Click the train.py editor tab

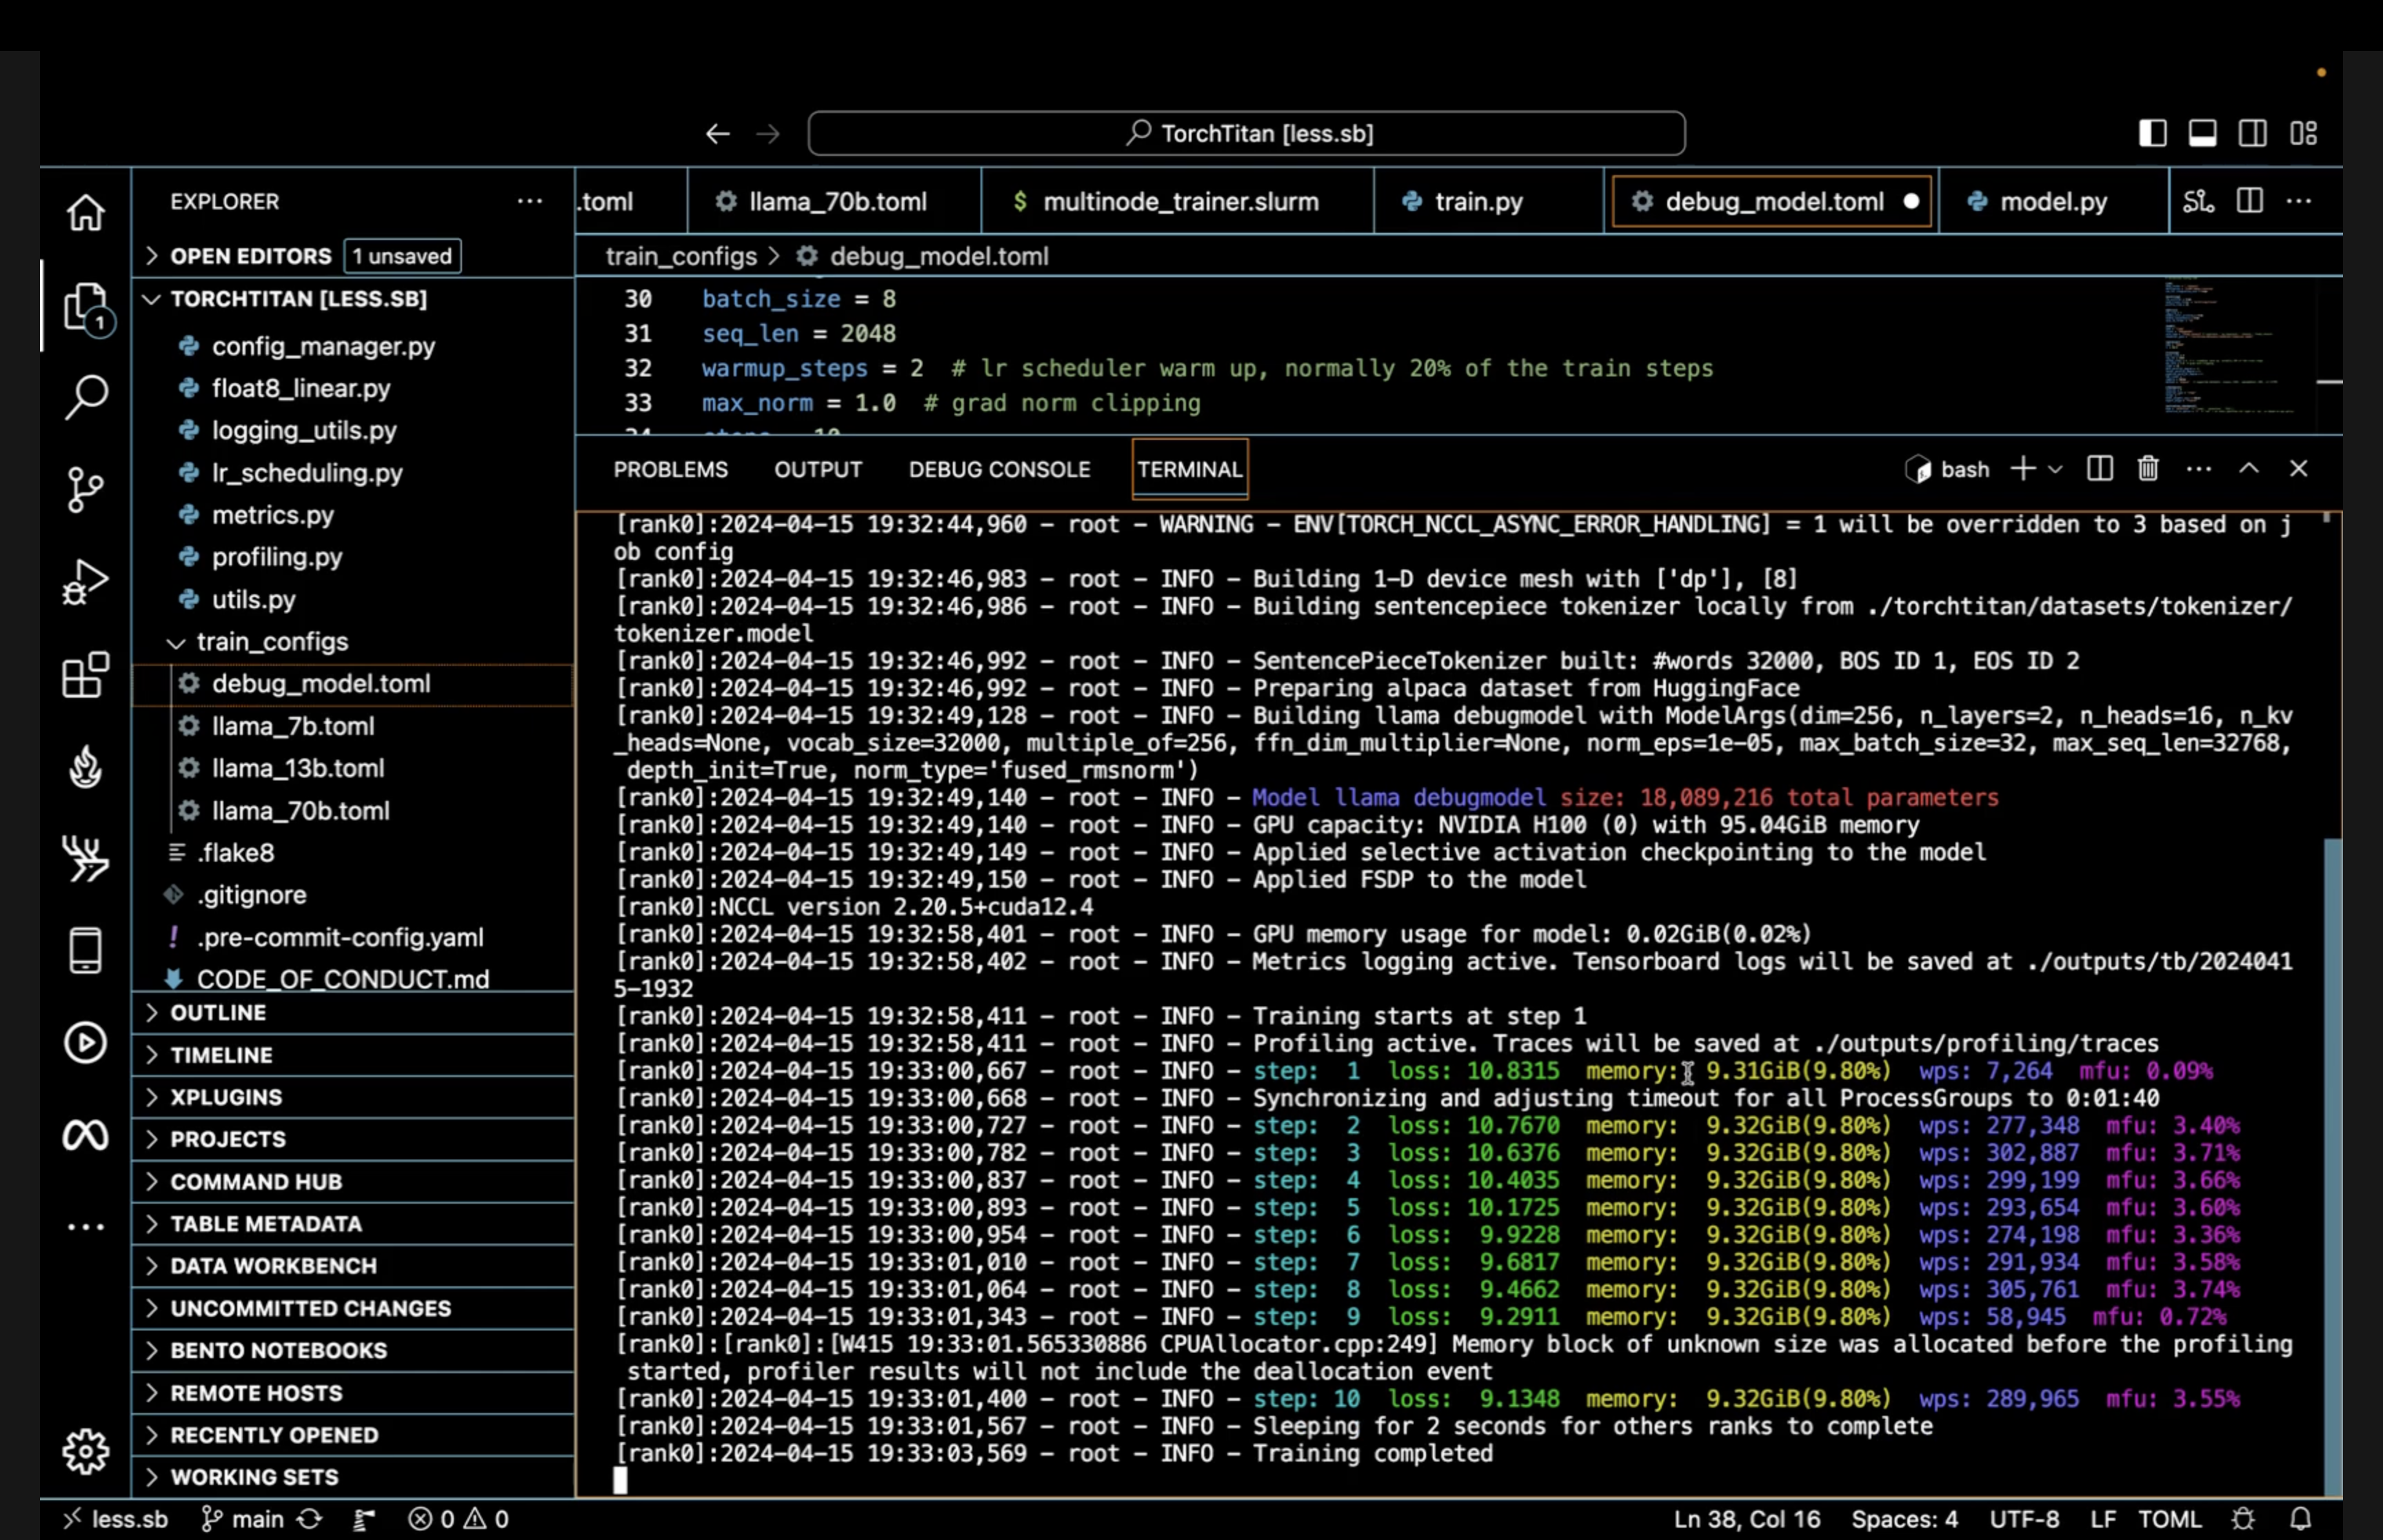(1478, 201)
